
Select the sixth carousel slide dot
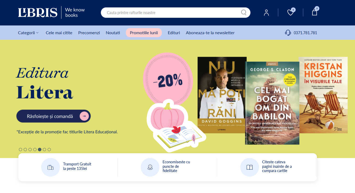44,150
